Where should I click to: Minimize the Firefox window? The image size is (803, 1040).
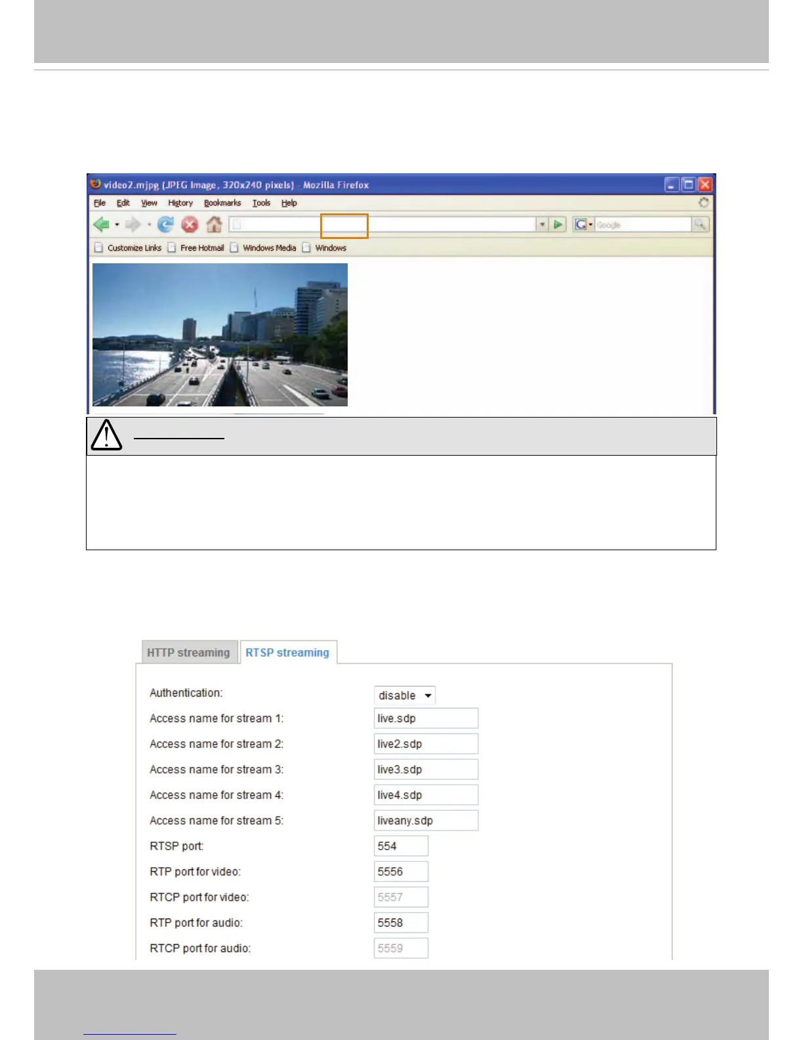(x=672, y=184)
